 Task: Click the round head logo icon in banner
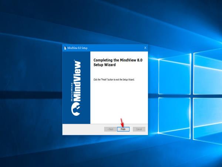click(x=76, y=109)
